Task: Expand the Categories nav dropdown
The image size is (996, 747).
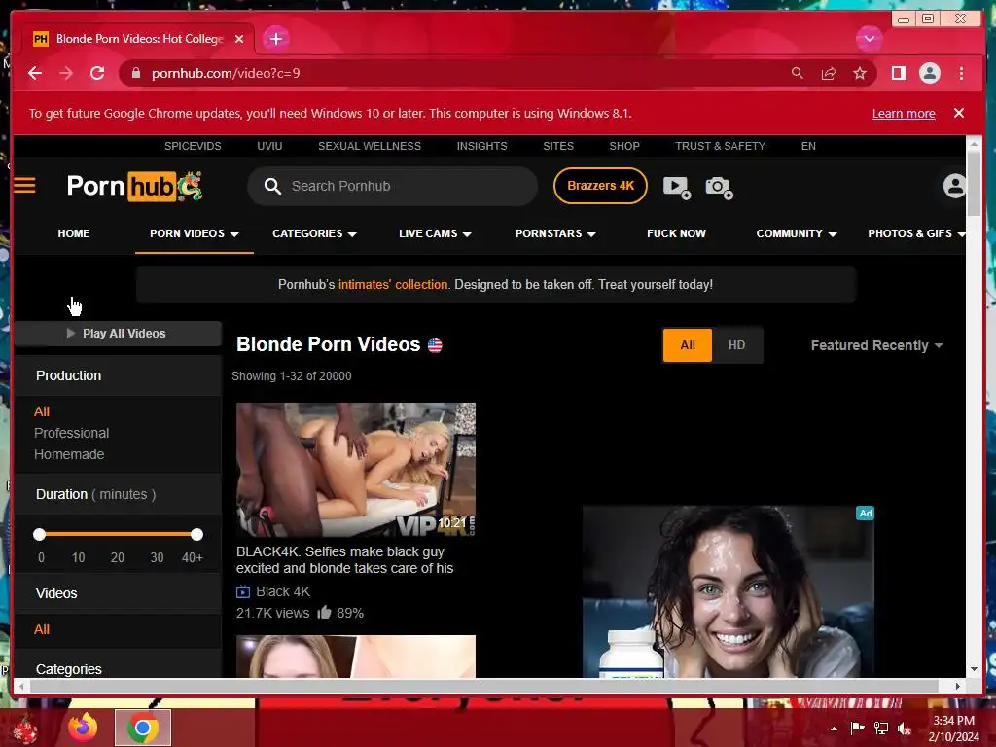Action: click(x=314, y=233)
